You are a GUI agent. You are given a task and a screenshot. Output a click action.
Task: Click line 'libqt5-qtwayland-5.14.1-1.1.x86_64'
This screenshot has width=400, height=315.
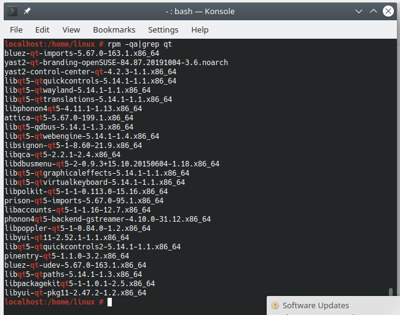77,90
